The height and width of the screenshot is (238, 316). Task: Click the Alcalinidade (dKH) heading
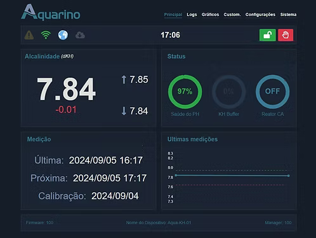[49, 57]
